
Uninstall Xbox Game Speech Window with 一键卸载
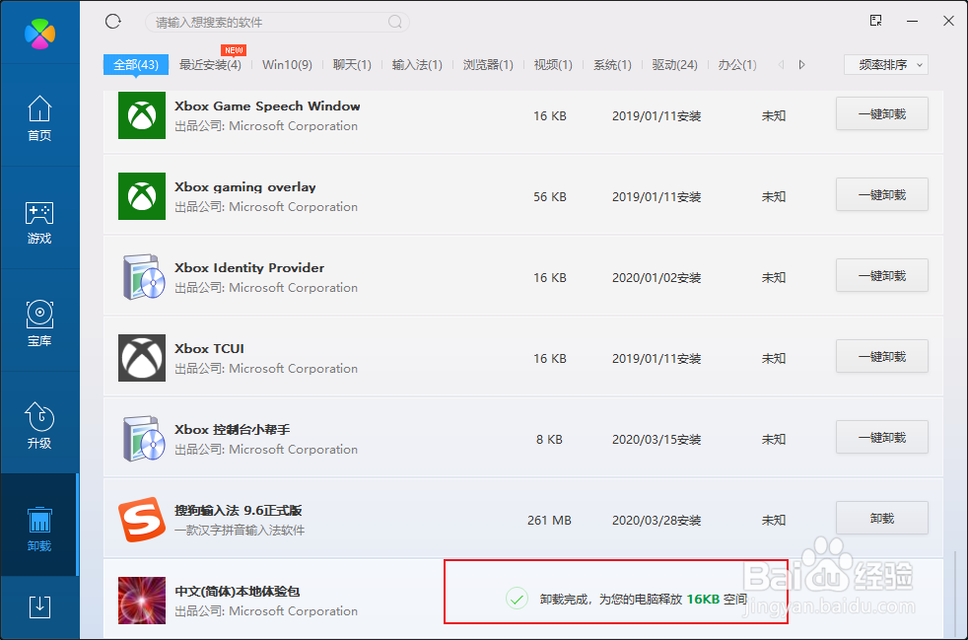pos(881,113)
